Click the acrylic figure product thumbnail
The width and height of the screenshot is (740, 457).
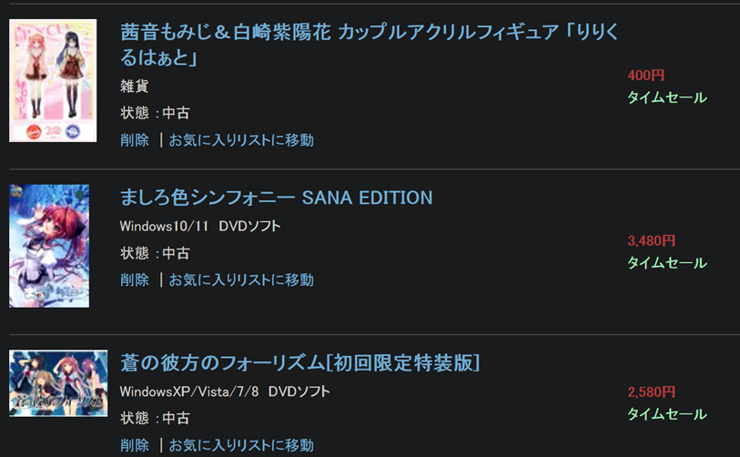click(53, 81)
